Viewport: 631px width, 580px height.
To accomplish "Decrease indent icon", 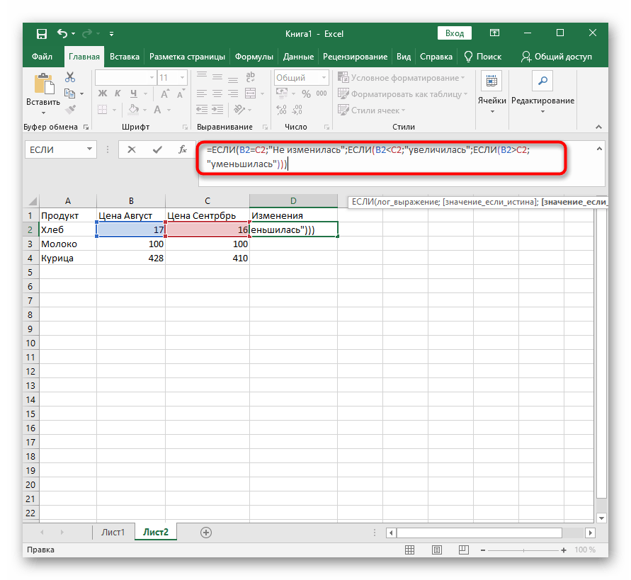I will pyautogui.click(x=202, y=110).
